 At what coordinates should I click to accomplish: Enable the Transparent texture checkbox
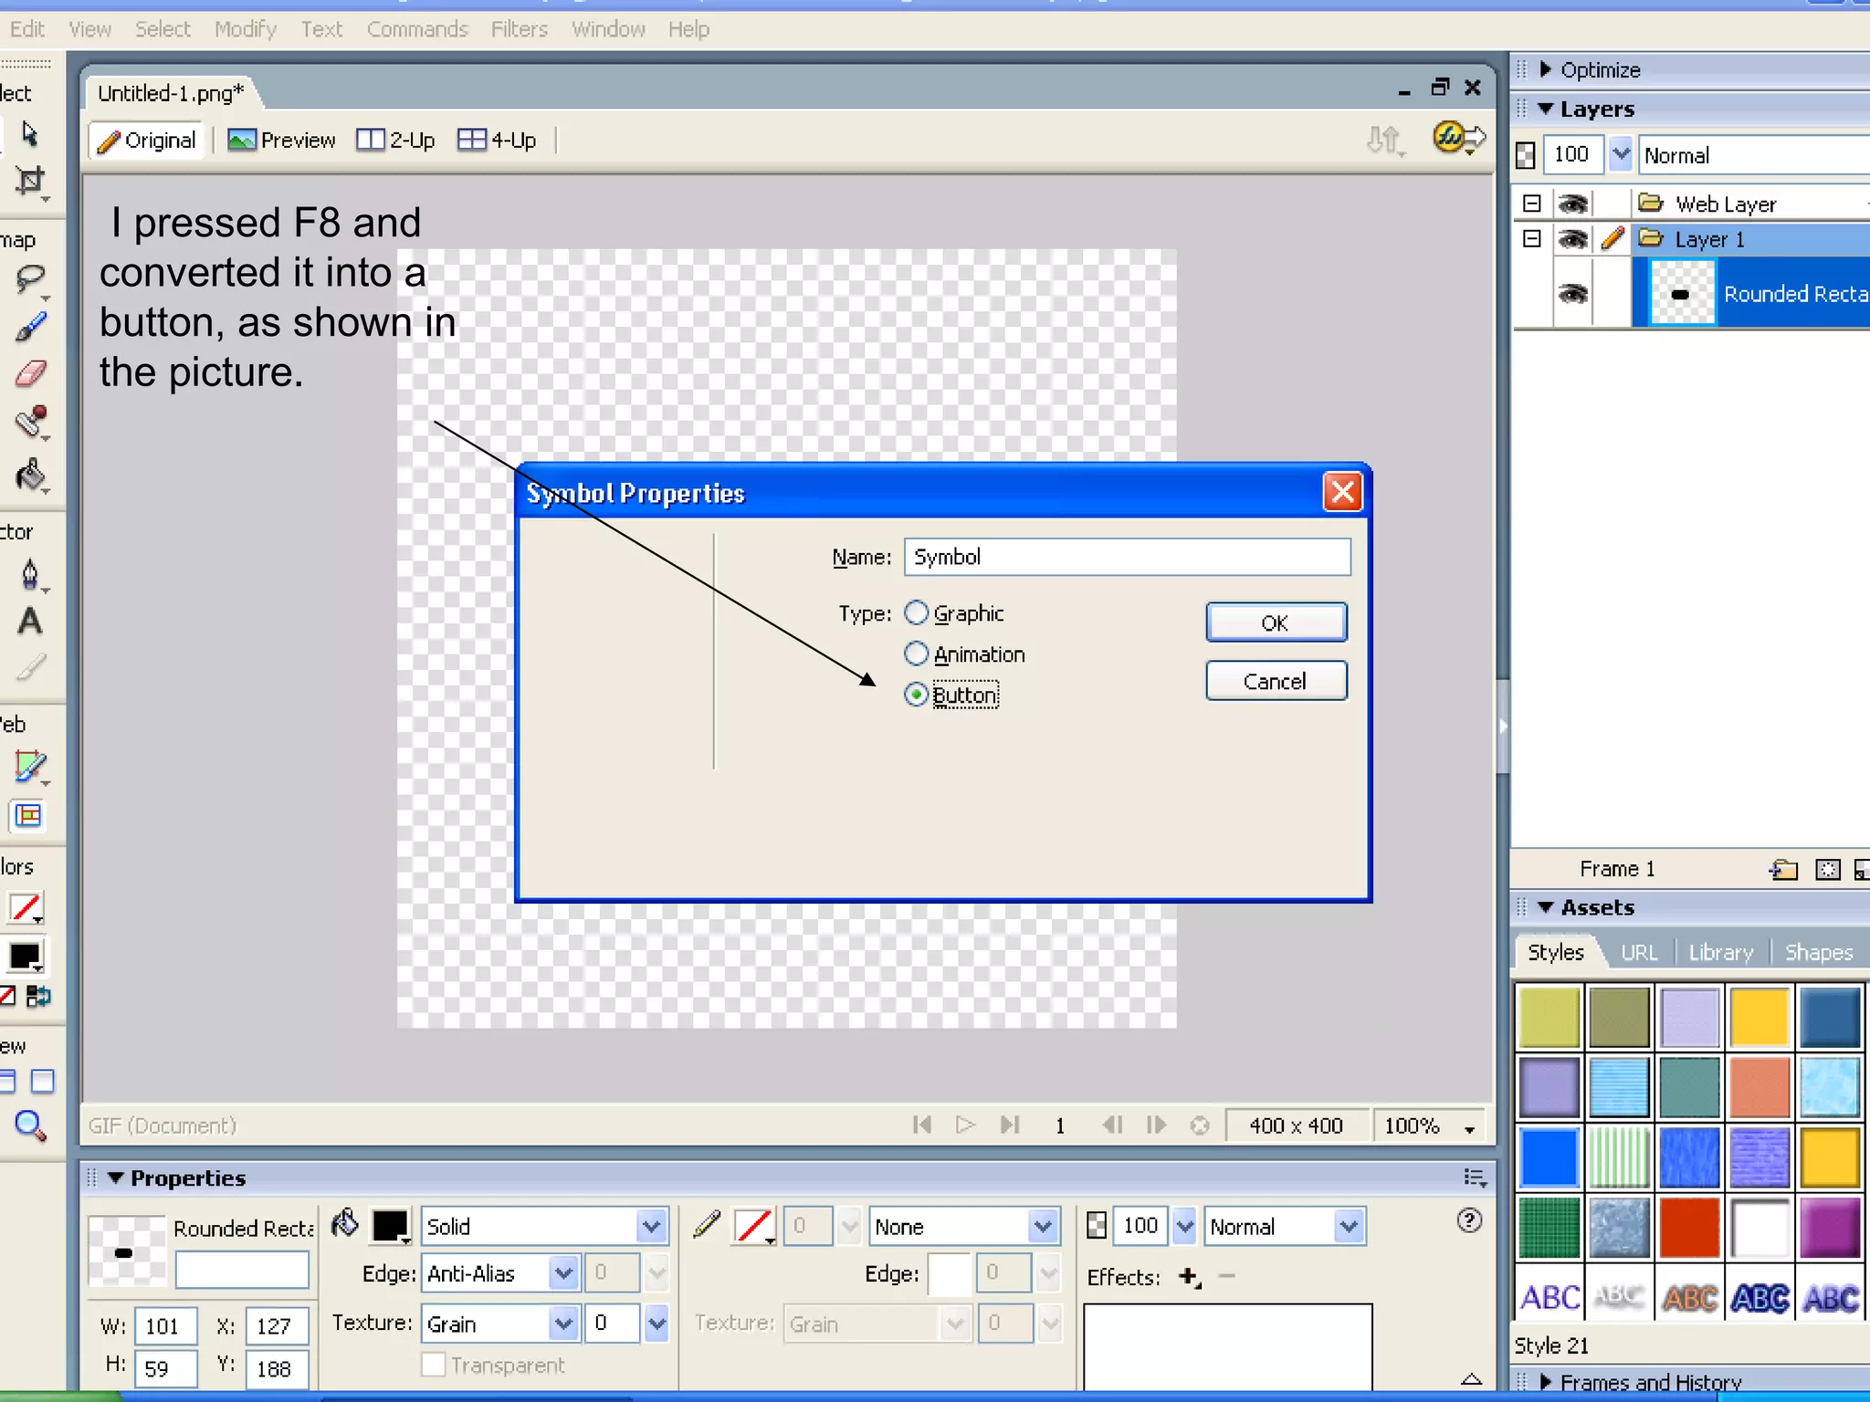434,1365
